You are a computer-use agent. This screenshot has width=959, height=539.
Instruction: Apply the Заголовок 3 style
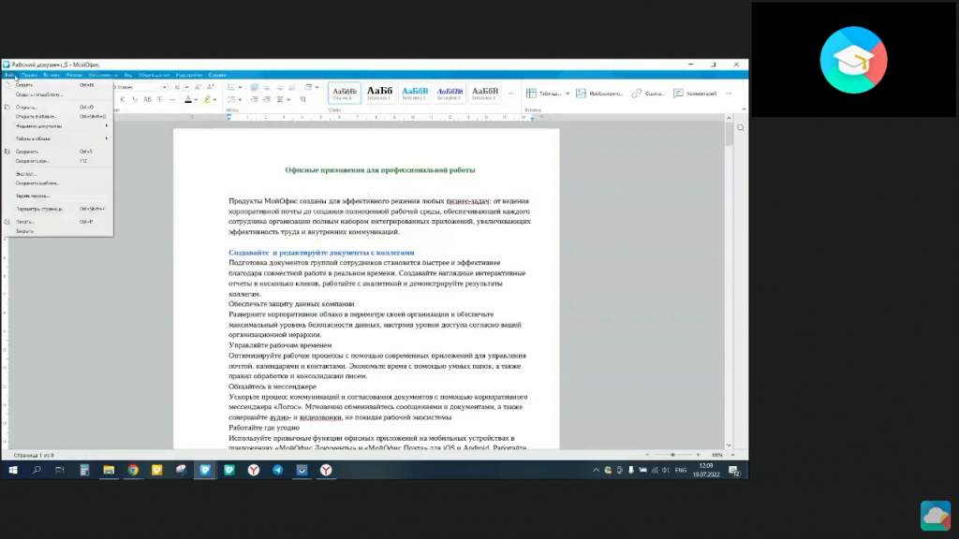(x=450, y=93)
